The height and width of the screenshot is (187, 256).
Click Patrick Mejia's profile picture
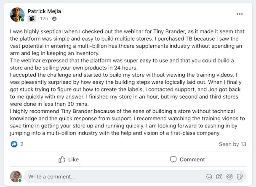17,15
